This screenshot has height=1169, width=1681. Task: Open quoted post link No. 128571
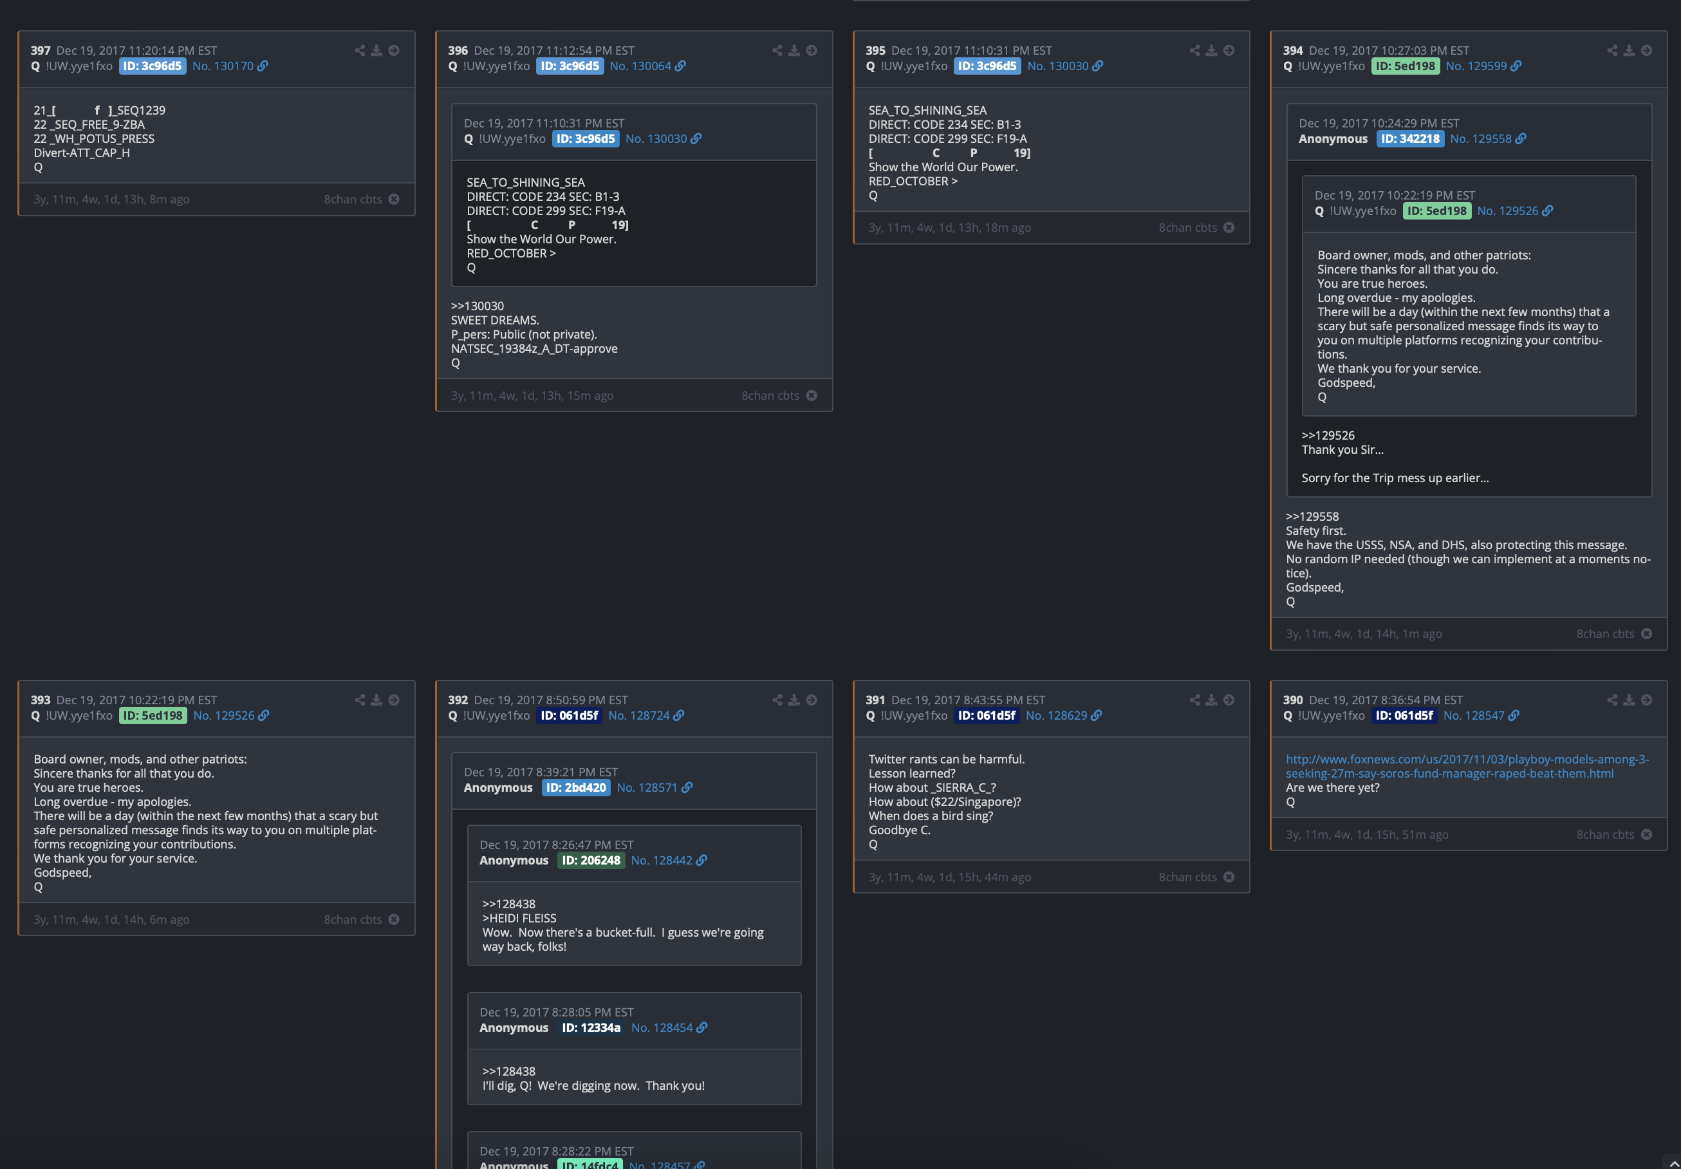pyautogui.click(x=655, y=787)
